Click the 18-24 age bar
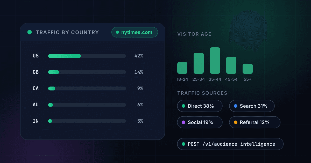This screenshot has height=163, width=311. click(182, 68)
